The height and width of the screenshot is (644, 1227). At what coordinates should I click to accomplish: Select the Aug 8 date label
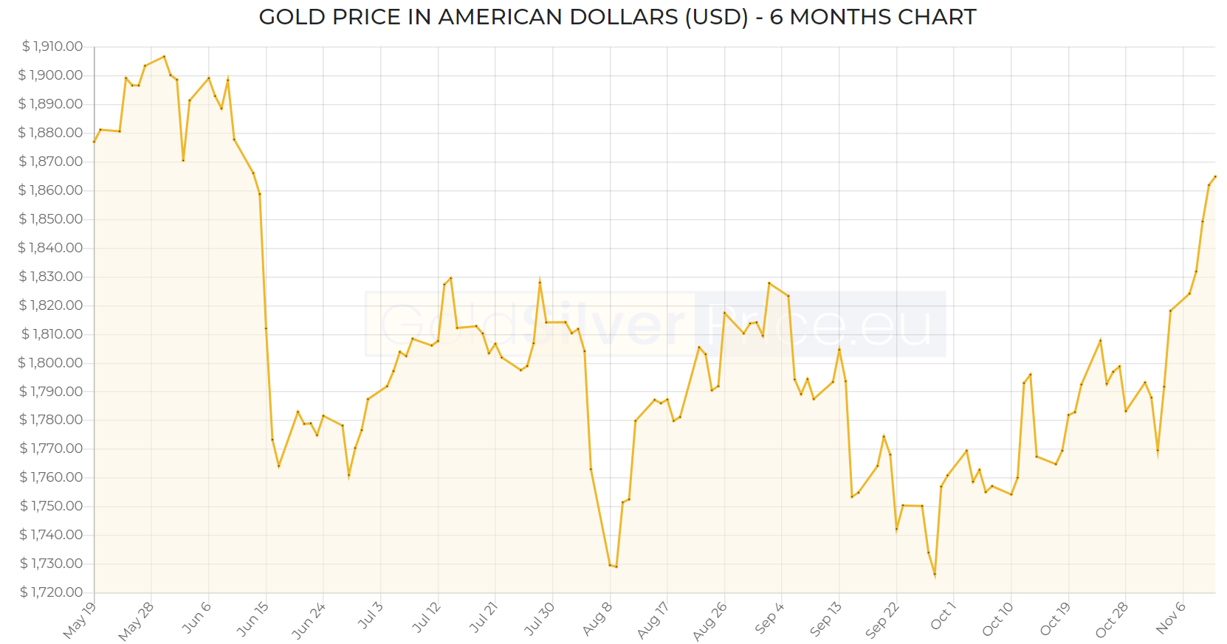[597, 618]
